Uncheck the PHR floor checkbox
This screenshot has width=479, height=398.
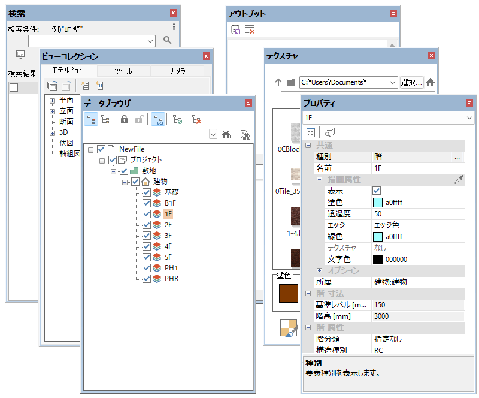(x=147, y=279)
